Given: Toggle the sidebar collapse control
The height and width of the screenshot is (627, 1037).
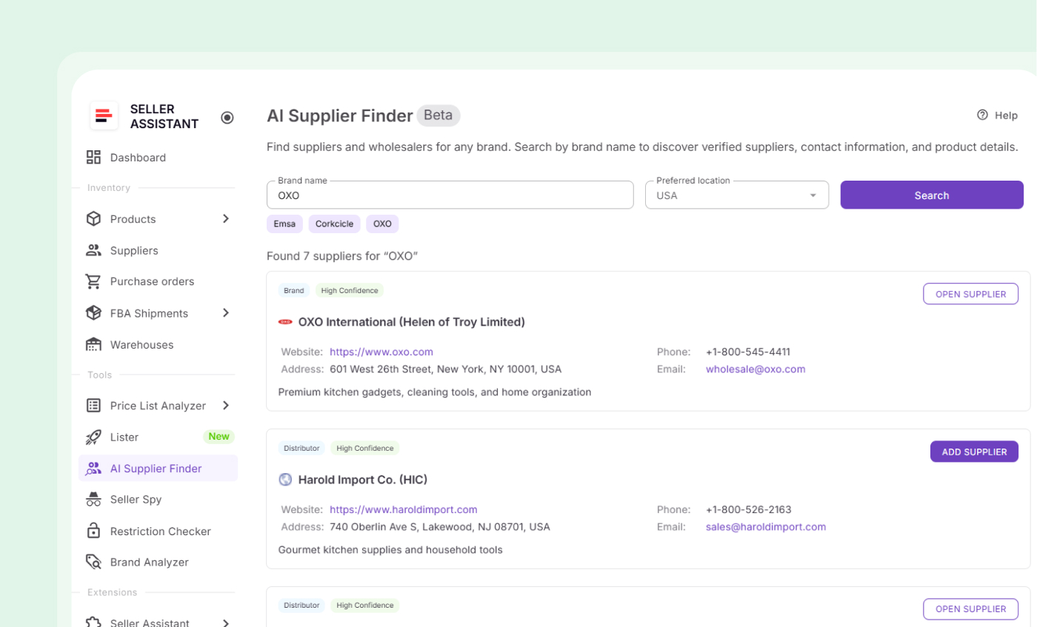Looking at the screenshot, I should click(x=227, y=117).
